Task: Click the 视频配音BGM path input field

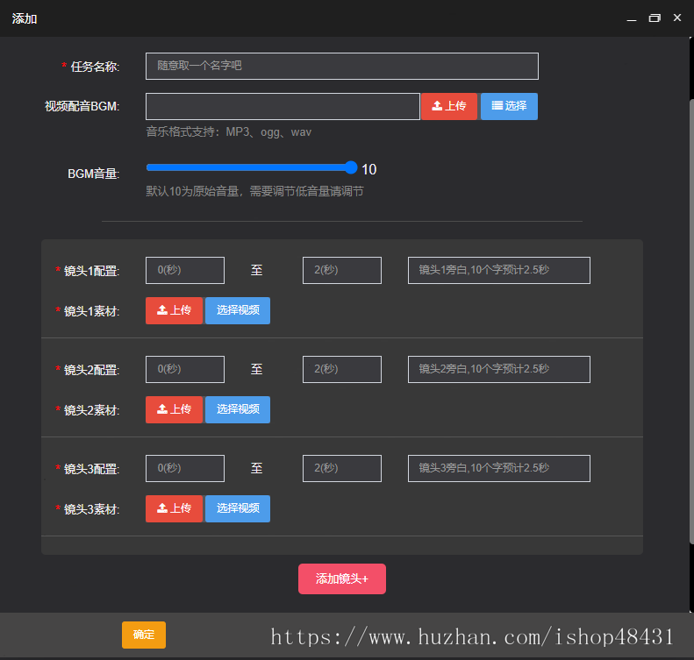Action: 283,107
